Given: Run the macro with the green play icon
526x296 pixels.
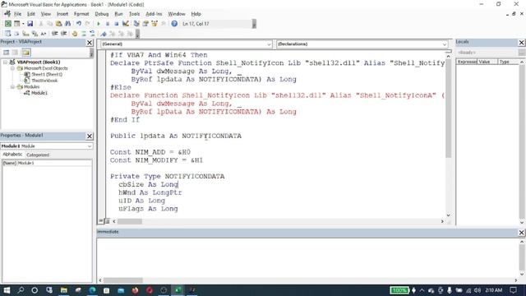Looking at the screenshot, I should click(99, 24).
